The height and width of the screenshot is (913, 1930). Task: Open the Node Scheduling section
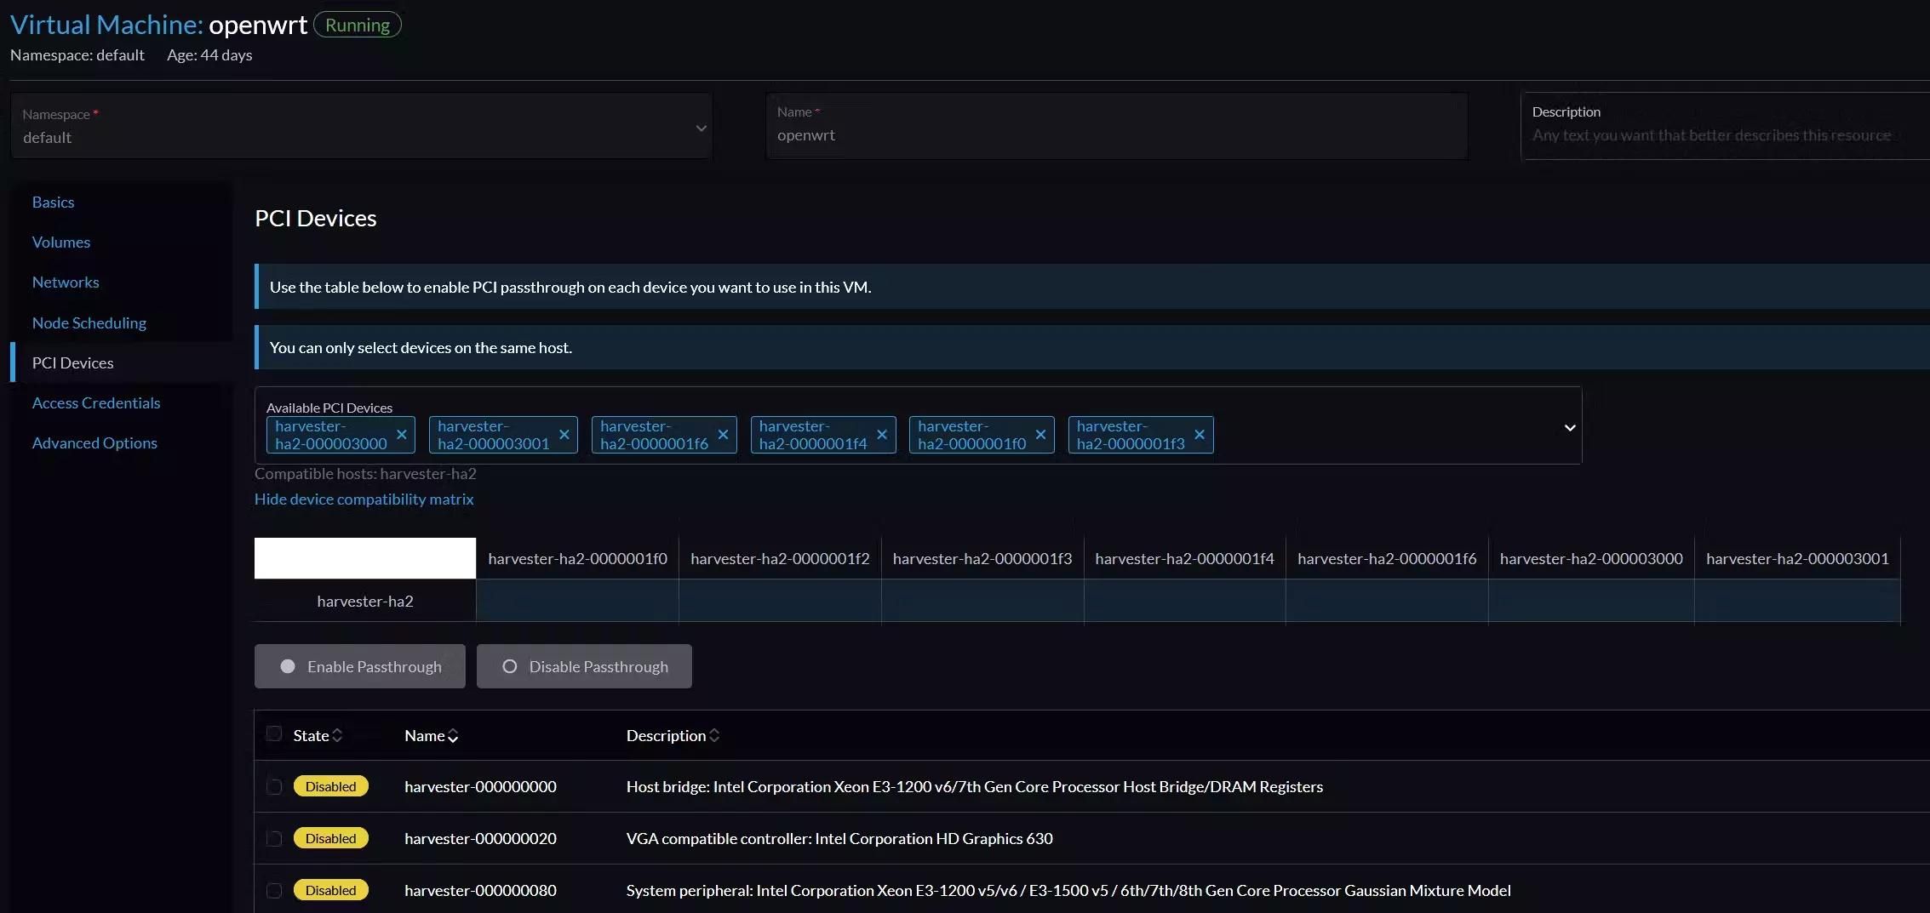89,322
